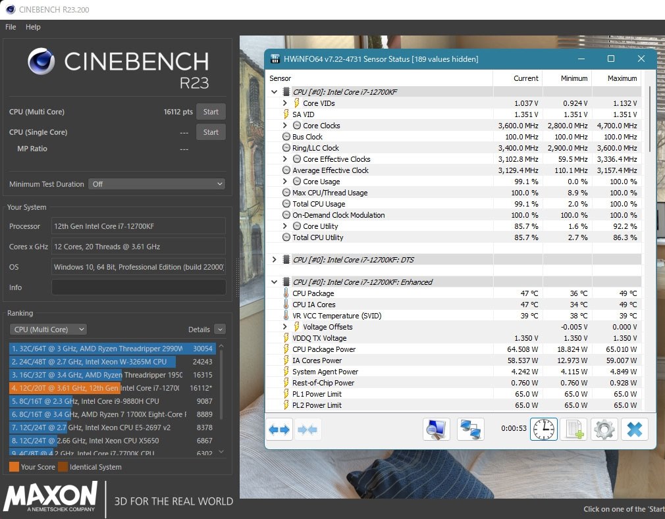Expand the Core Usage row
665x519 pixels.
[285, 182]
